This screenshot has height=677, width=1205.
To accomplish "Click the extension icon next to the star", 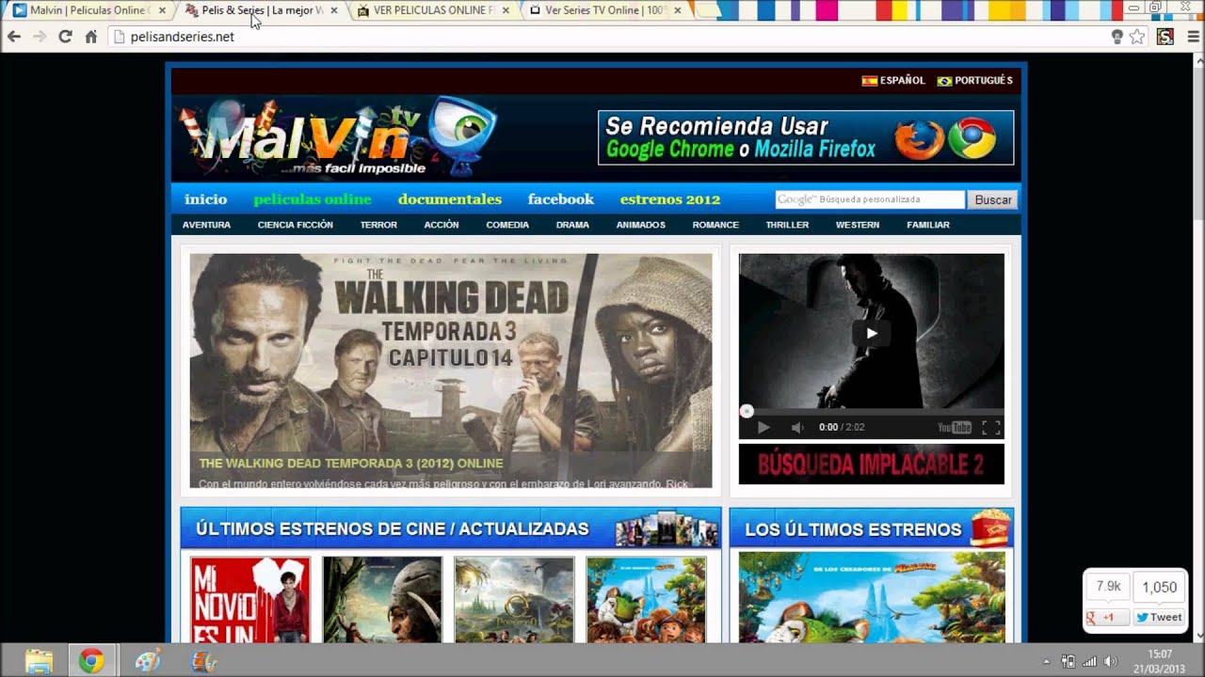I will click(x=1165, y=37).
